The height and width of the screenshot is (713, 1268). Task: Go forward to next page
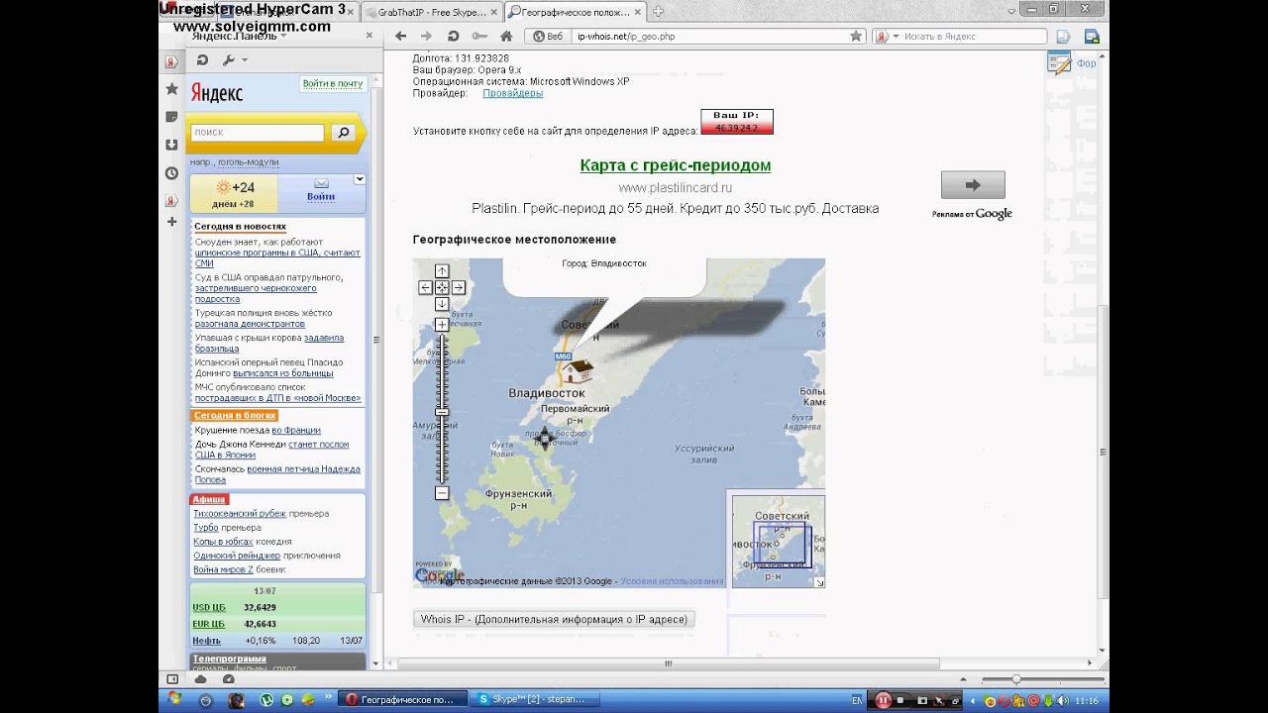[x=426, y=36]
